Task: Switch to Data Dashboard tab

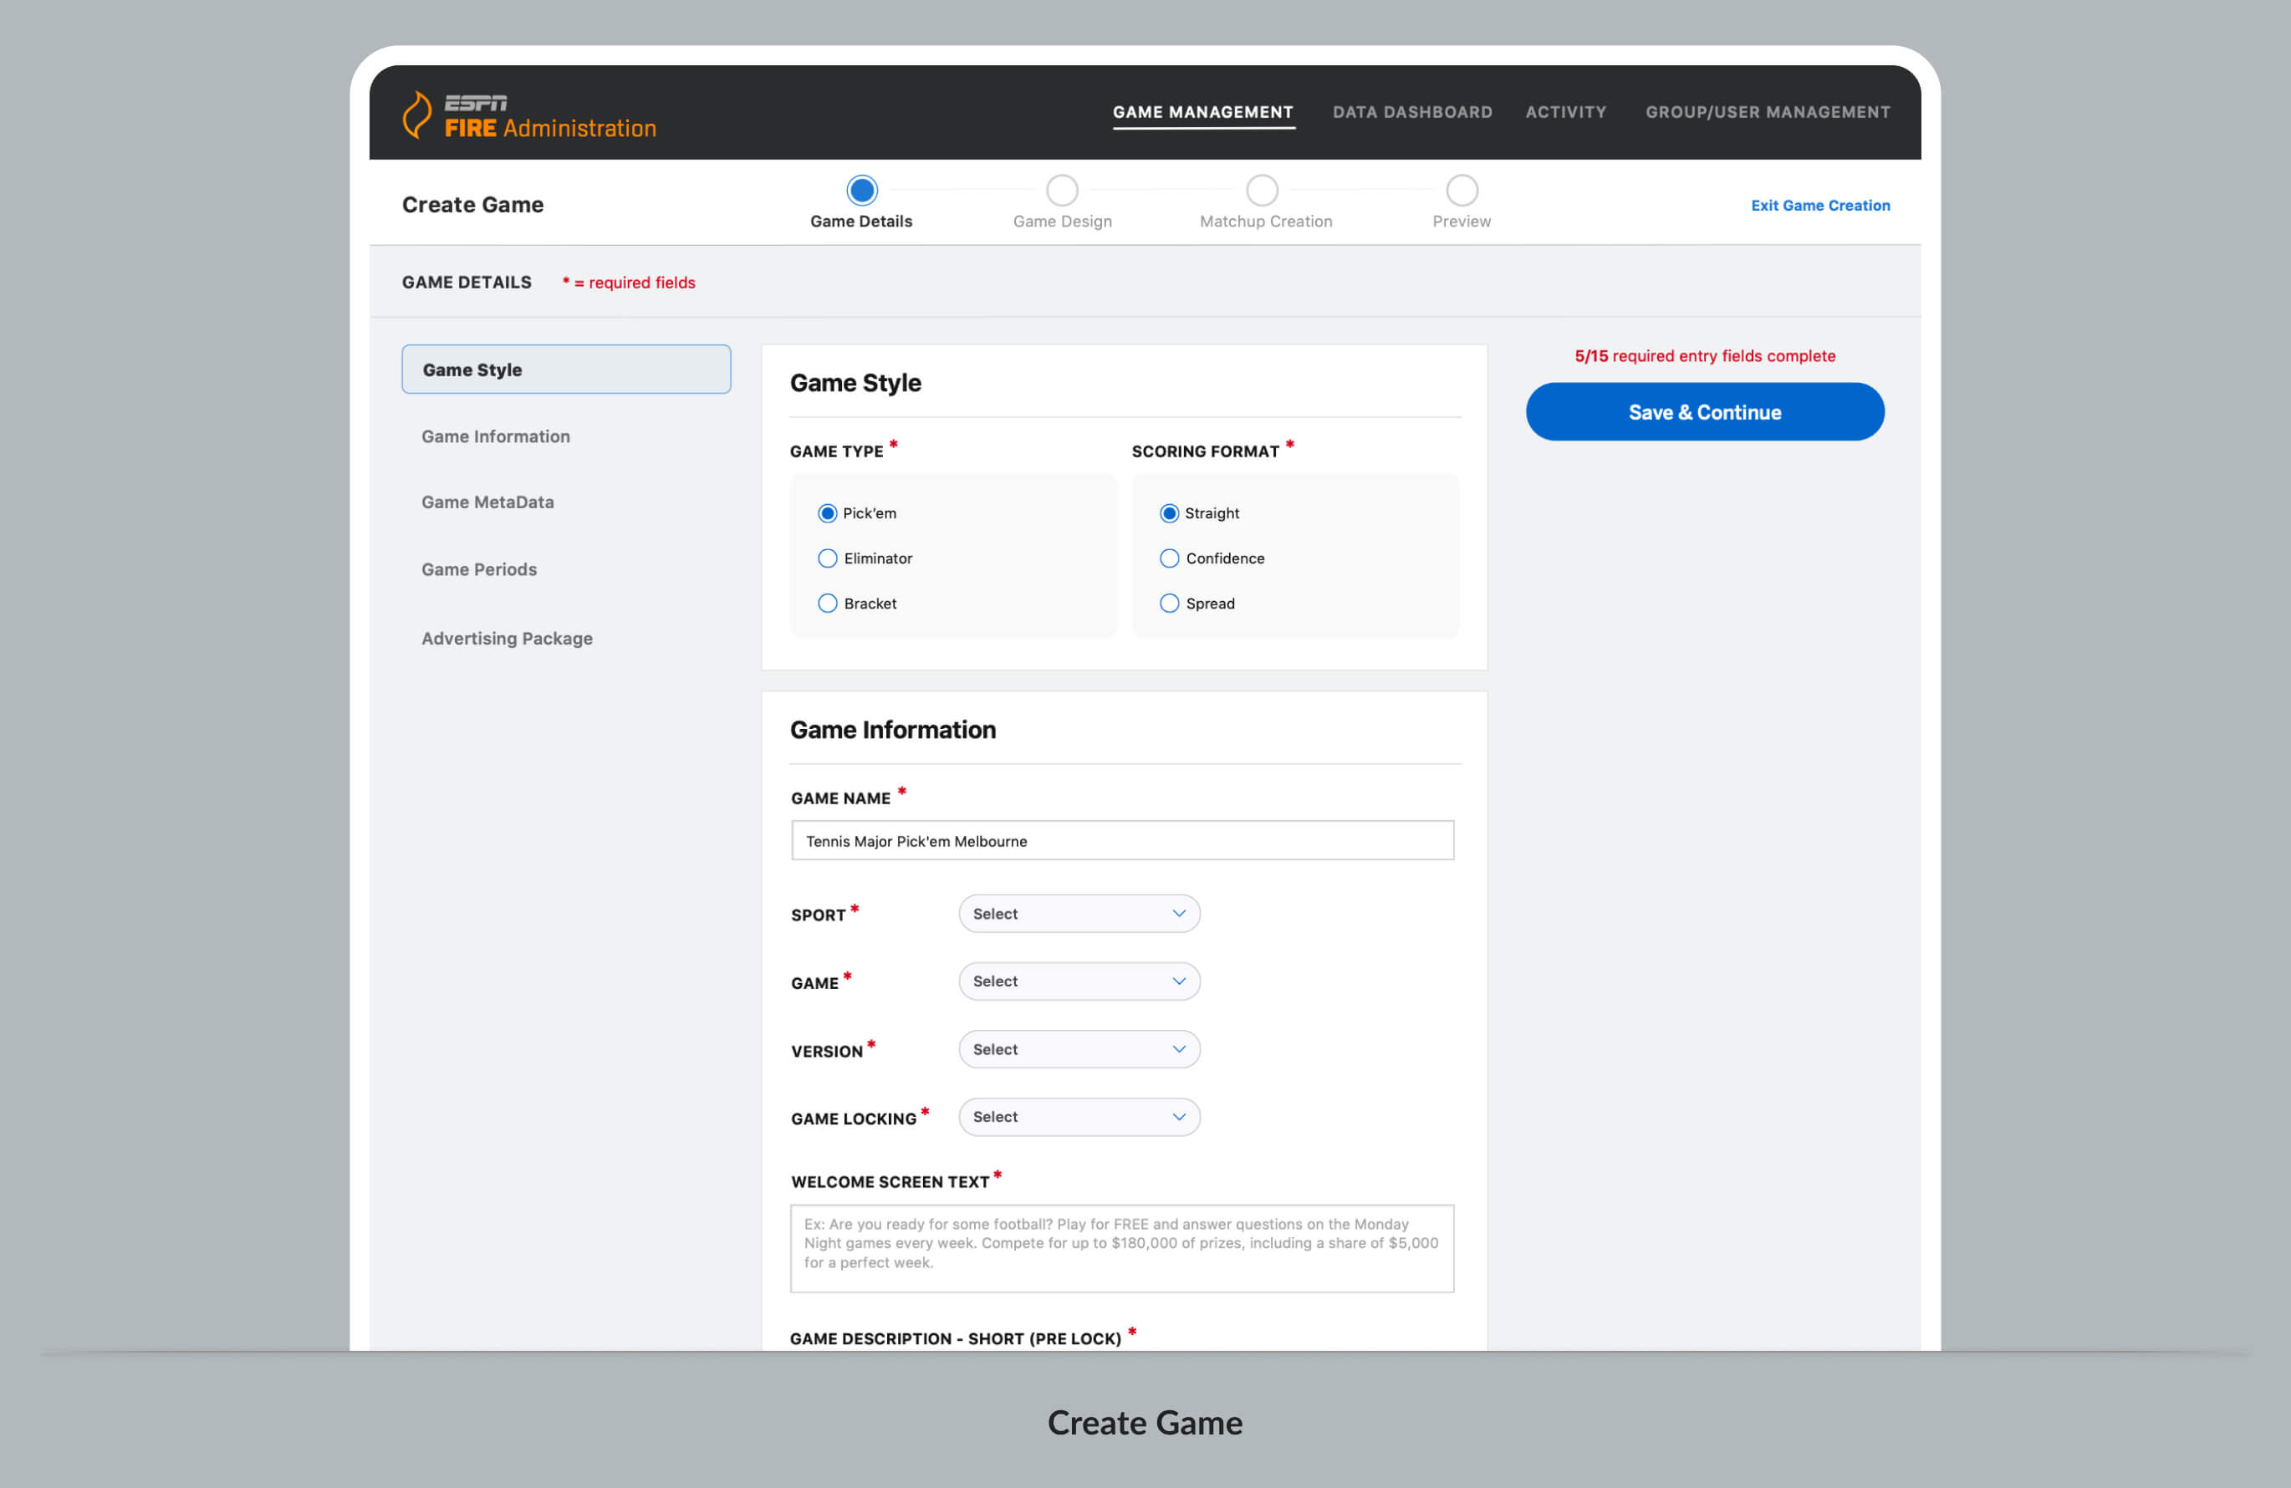Action: pyautogui.click(x=1411, y=113)
